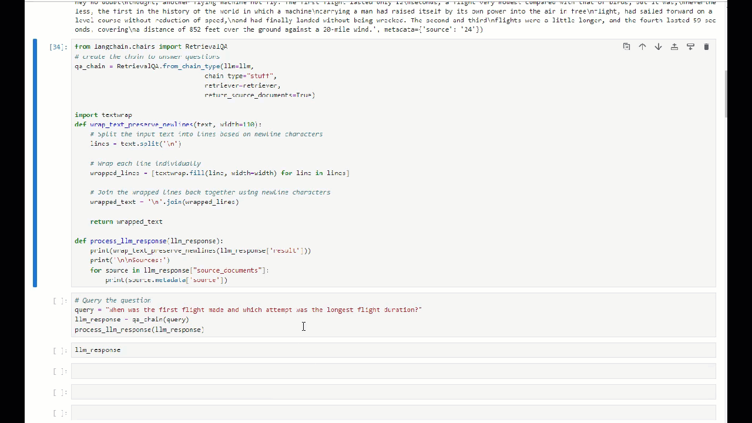Click the 'for source in llm_response["source_documents"]:' line
Image resolution: width=752 pixels, height=423 pixels.
click(179, 270)
